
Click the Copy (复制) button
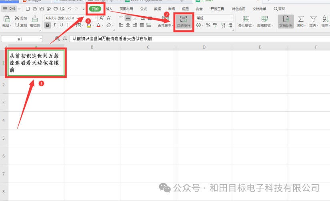pos(21,25)
